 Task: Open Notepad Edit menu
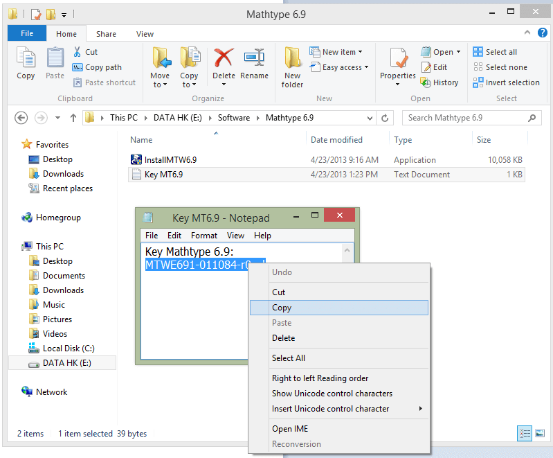click(174, 236)
